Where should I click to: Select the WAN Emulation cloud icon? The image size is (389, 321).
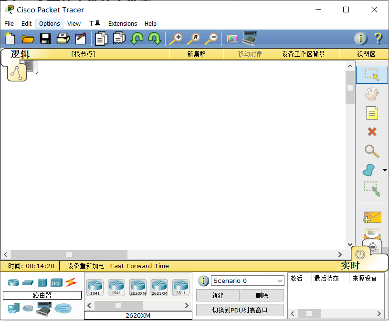coord(28,308)
